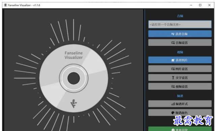Maximize the Fanseline Visualizer window
Screen dimensions: 215x131
coord(200,5)
